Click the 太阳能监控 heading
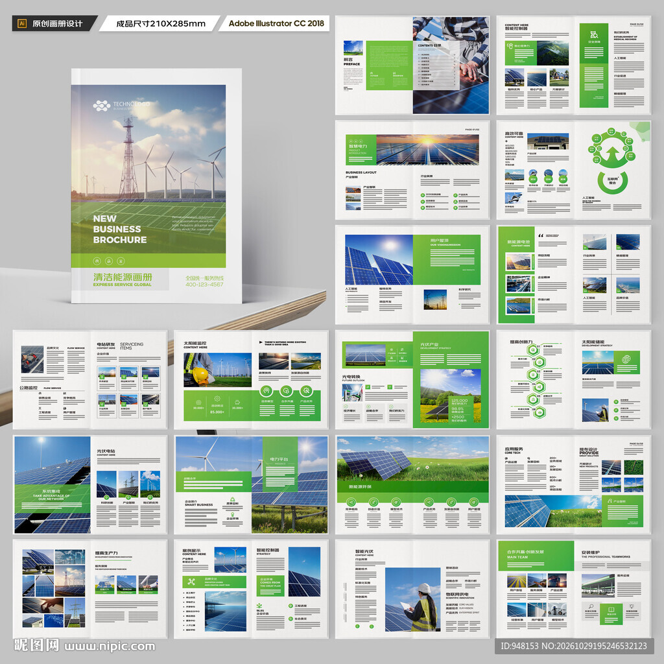The image size is (664, 664). [x=195, y=345]
